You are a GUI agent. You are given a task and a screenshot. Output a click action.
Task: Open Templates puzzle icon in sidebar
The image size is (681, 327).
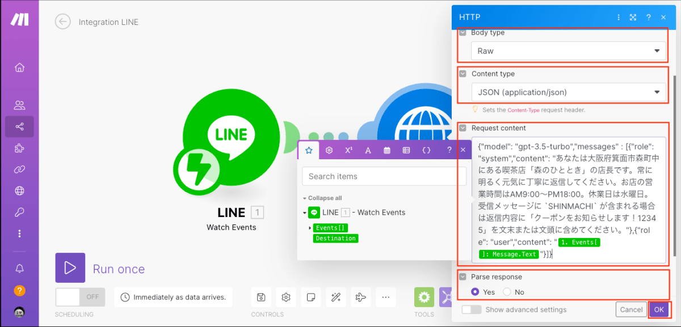tap(19, 148)
